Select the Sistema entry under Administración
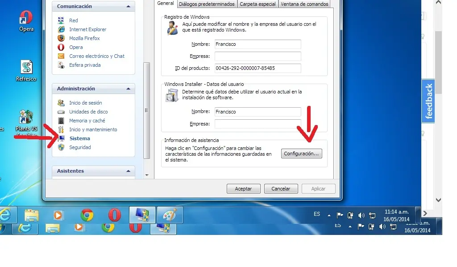Viewport: 457px width, 267px height. click(x=79, y=138)
